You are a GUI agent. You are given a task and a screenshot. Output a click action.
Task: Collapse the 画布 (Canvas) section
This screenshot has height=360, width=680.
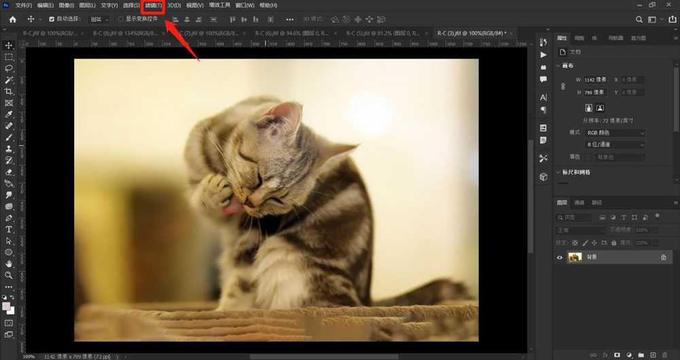tap(559, 66)
